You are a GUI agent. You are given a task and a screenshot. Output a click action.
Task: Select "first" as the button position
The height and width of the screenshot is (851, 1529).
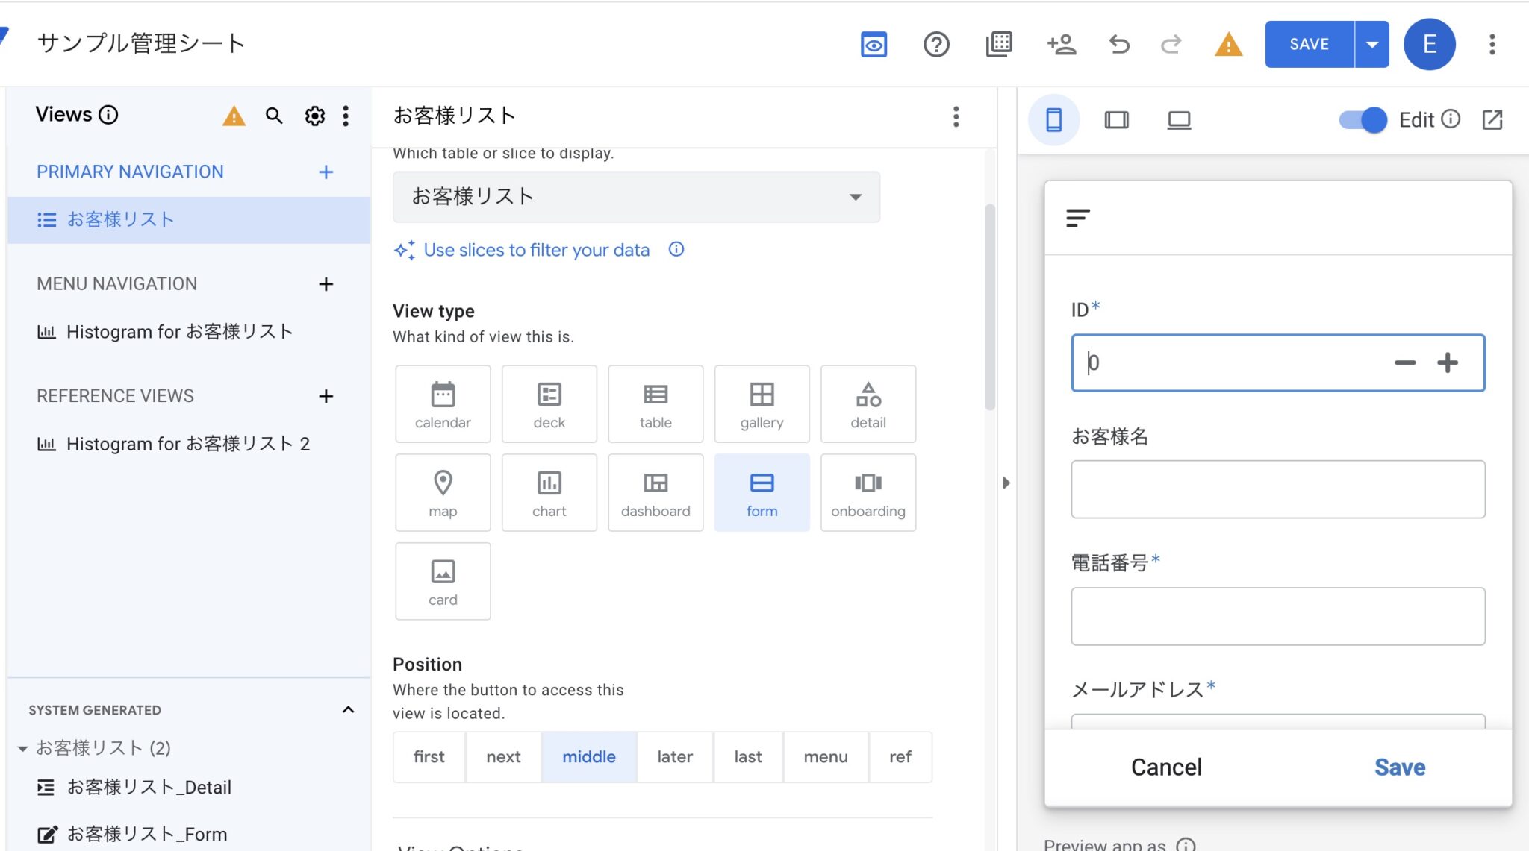click(429, 756)
